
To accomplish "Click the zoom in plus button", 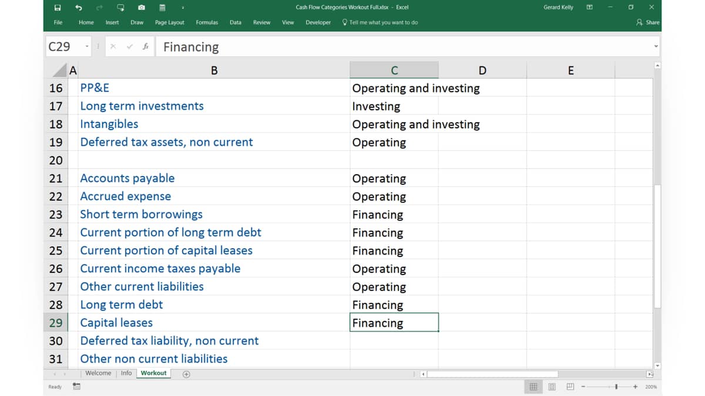I will (636, 387).
